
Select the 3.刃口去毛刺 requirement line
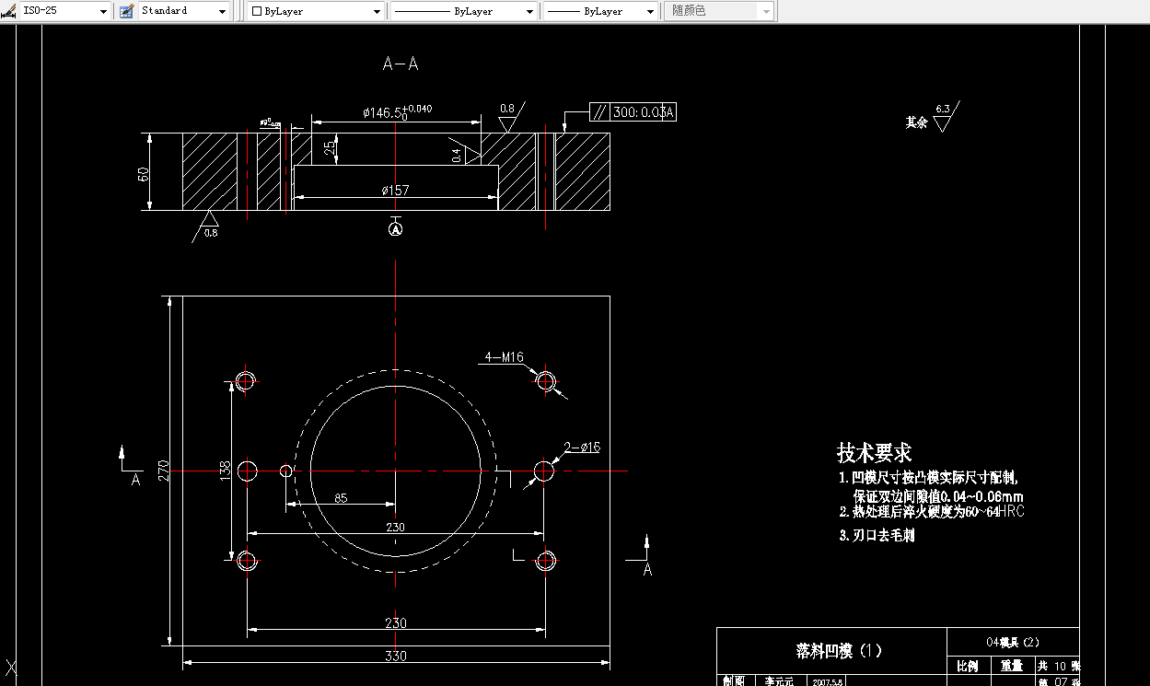point(877,535)
